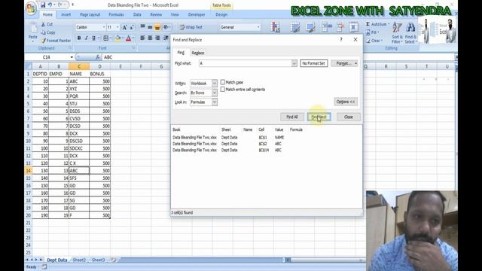The image size is (482, 271).
Task: Click the Review ribbon tab
Action: pyautogui.click(x=156, y=14)
